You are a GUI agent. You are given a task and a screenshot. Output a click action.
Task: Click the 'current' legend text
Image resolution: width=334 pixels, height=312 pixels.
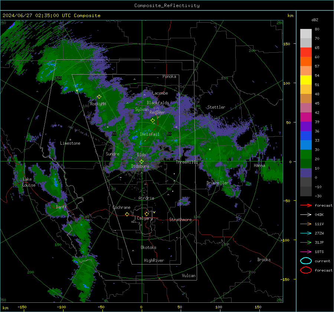click(322, 261)
